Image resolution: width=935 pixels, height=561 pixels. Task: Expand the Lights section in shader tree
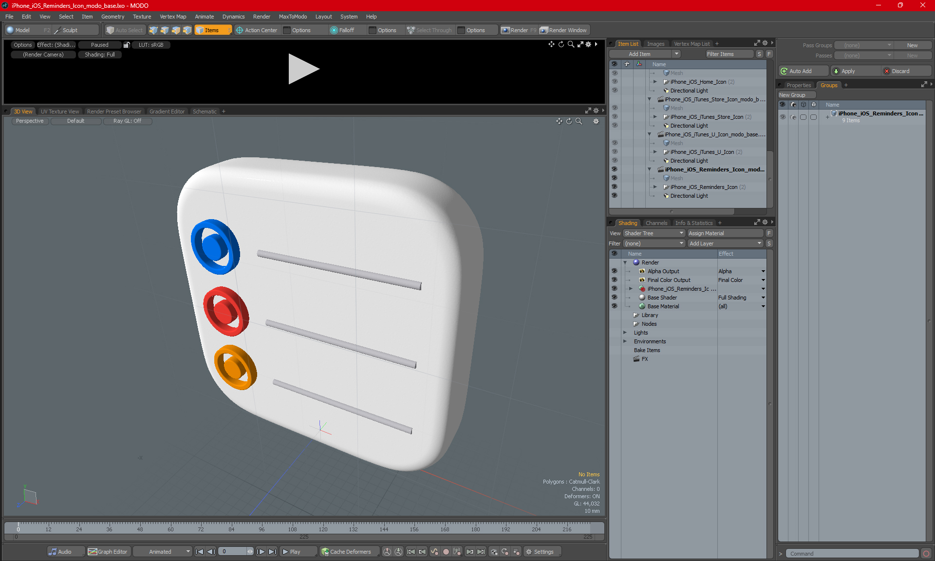[x=625, y=333]
